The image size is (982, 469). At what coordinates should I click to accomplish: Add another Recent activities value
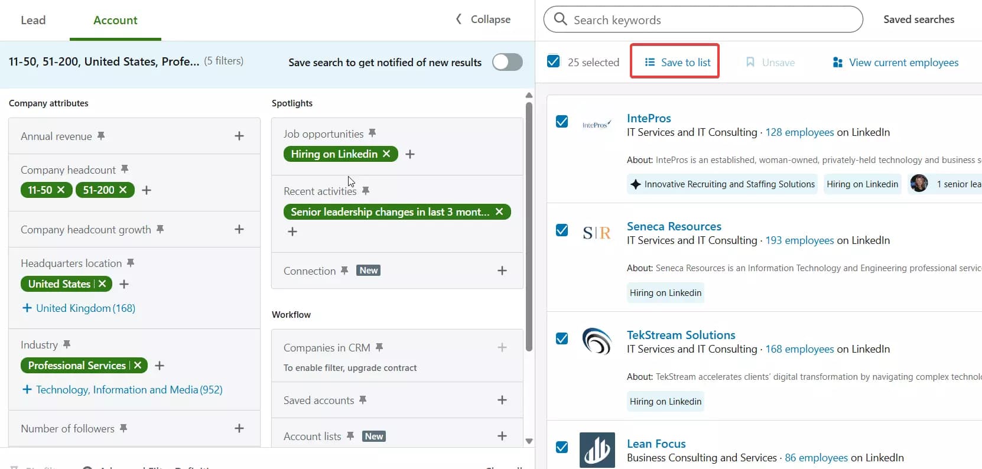292,232
